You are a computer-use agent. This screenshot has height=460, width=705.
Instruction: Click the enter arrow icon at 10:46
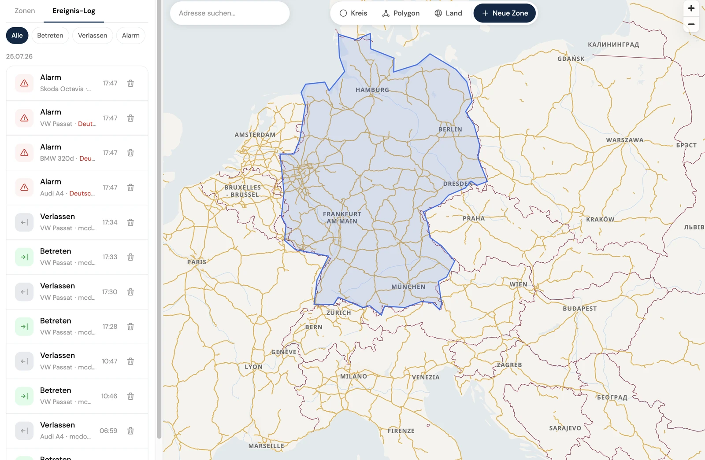(24, 396)
